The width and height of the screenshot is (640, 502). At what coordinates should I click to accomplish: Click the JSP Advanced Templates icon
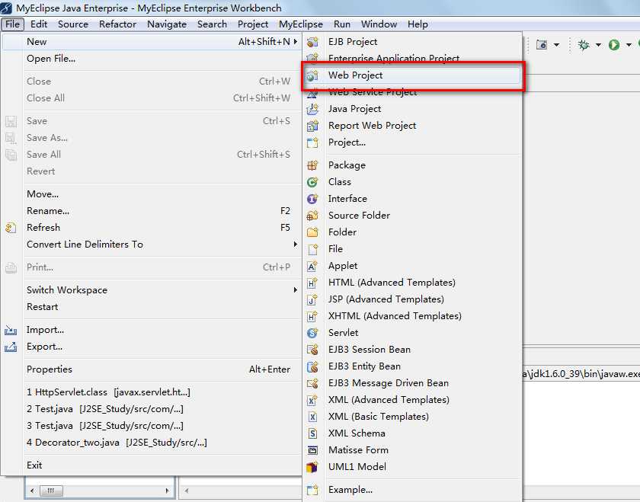coord(312,299)
